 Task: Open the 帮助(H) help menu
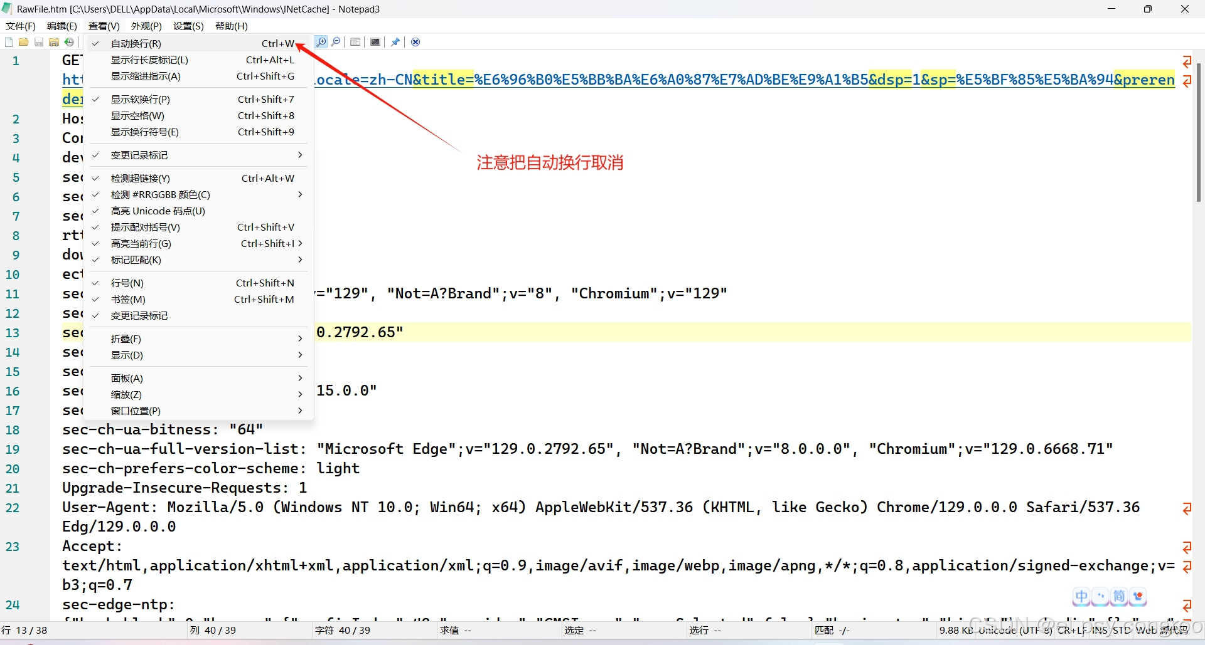pos(232,26)
